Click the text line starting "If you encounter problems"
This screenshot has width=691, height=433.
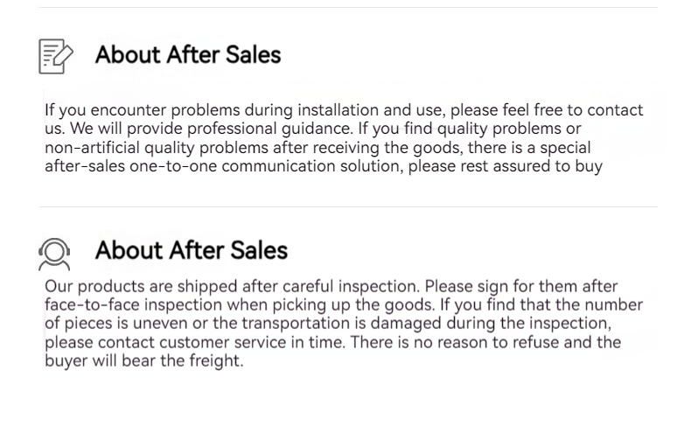344,110
